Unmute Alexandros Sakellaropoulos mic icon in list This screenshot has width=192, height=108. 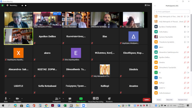(185, 52)
